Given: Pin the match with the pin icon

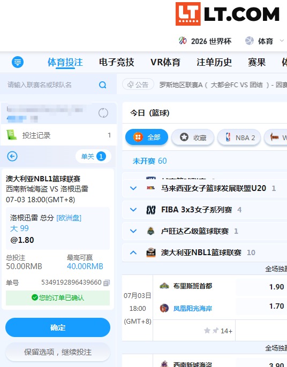Looking at the screenshot, I should pos(215,331).
